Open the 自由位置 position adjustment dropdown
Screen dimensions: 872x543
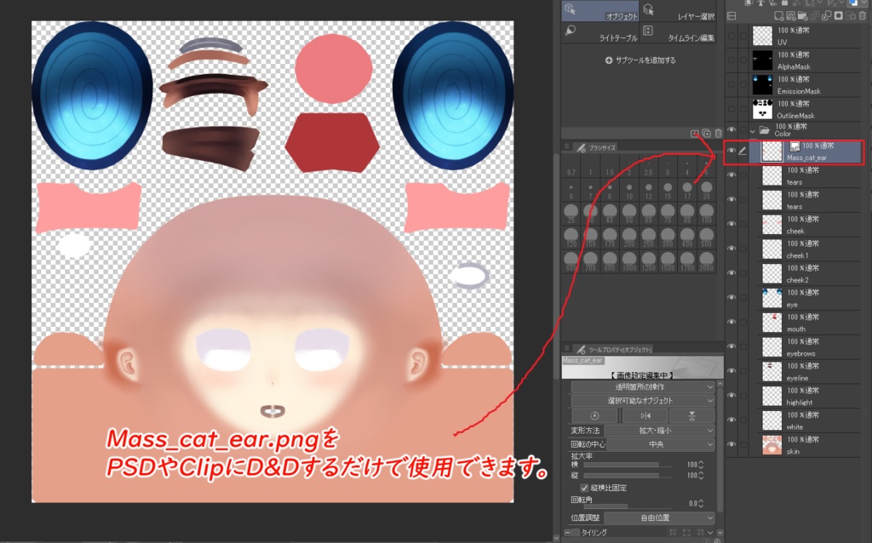pos(660,517)
